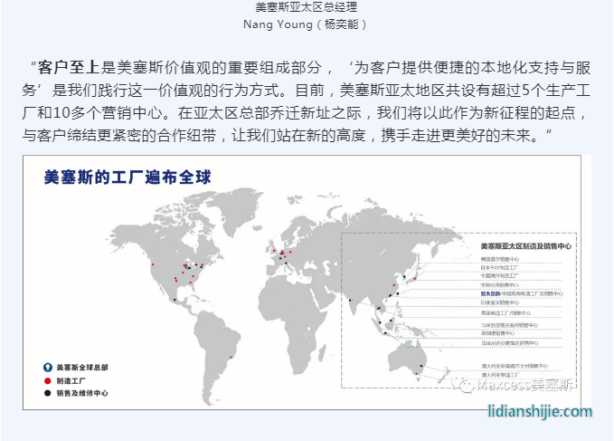
Task: Click the 中国台湾销售中心 entry
Action: point(500,285)
